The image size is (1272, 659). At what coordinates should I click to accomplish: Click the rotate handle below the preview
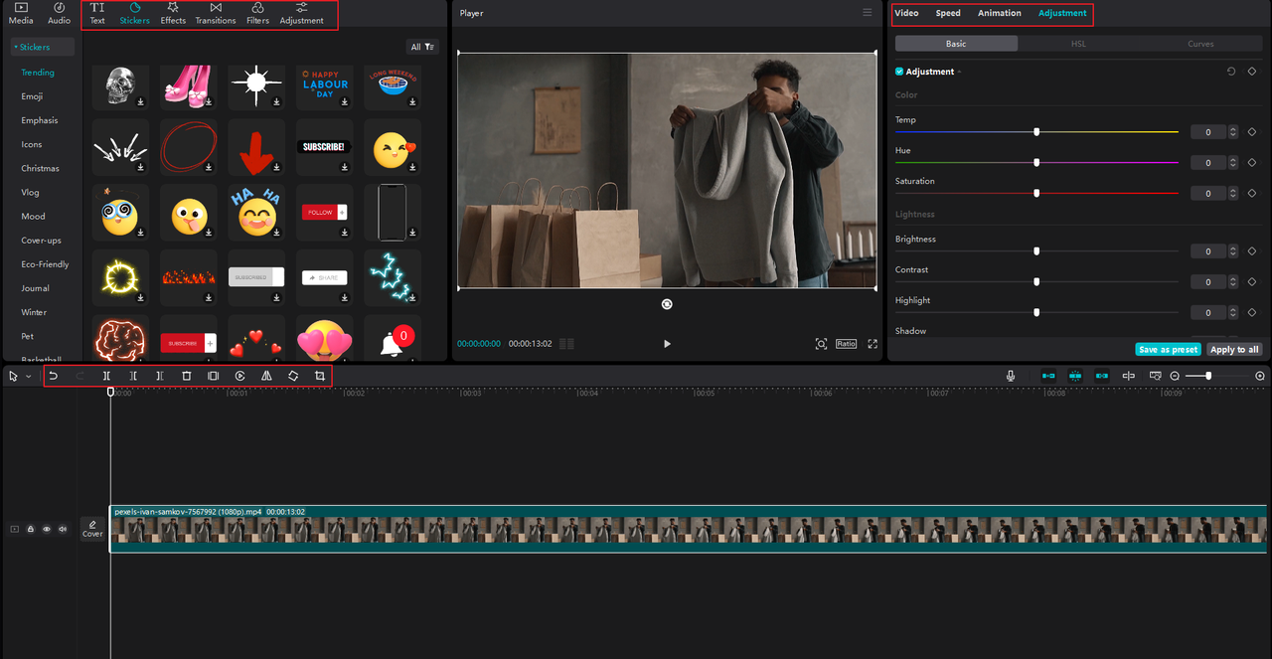click(x=667, y=304)
